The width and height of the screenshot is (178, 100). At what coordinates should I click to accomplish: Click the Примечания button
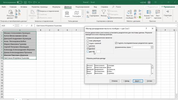(x=168, y=7)
